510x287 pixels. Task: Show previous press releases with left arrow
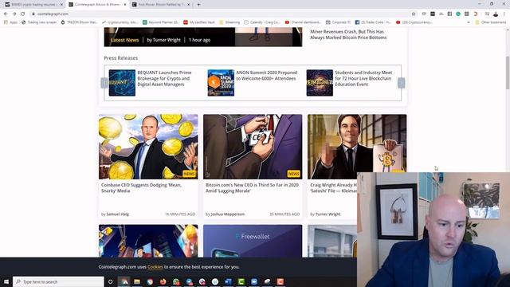pyautogui.click(x=104, y=83)
